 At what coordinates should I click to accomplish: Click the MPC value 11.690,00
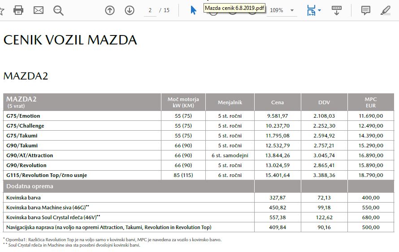[371, 116]
